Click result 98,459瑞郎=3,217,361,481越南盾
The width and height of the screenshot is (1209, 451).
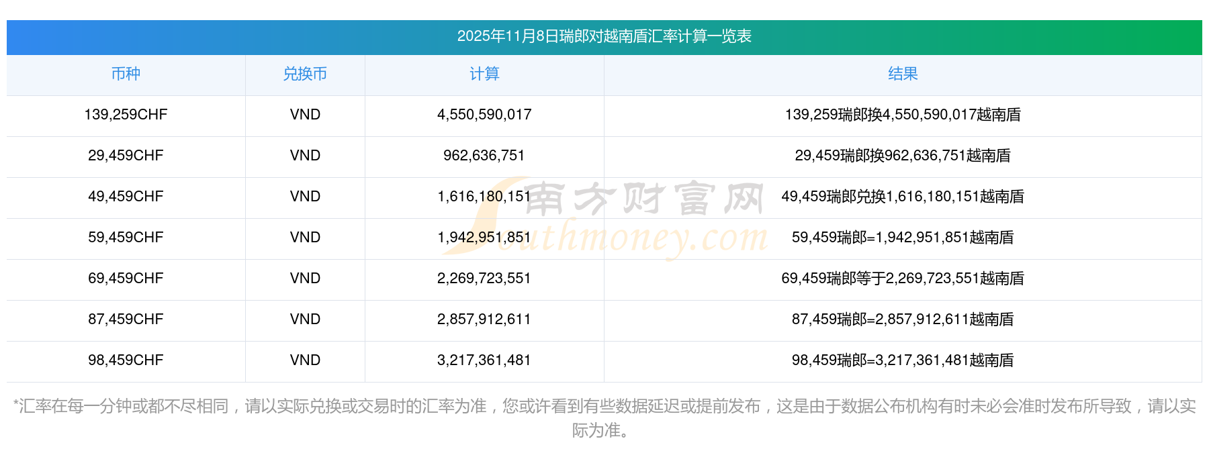[x=903, y=360]
